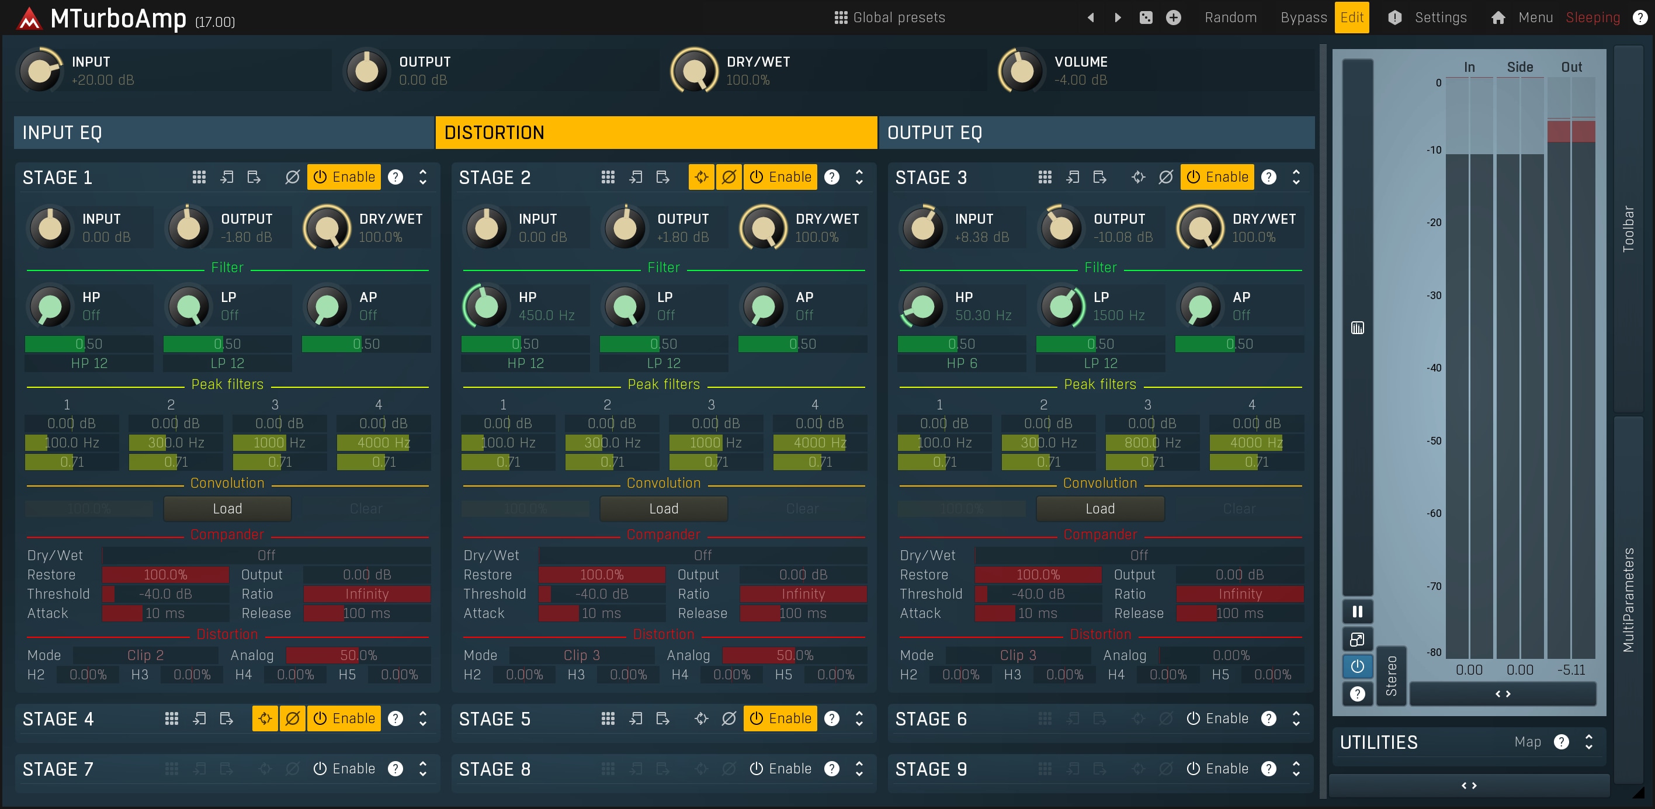Click Stage 1 copy settings icon
This screenshot has height=809, width=1655.
[226, 177]
